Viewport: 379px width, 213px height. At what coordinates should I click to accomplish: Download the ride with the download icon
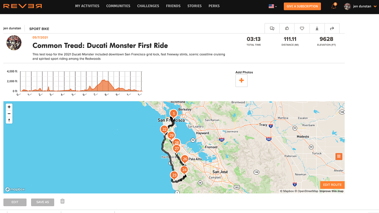pos(317,28)
